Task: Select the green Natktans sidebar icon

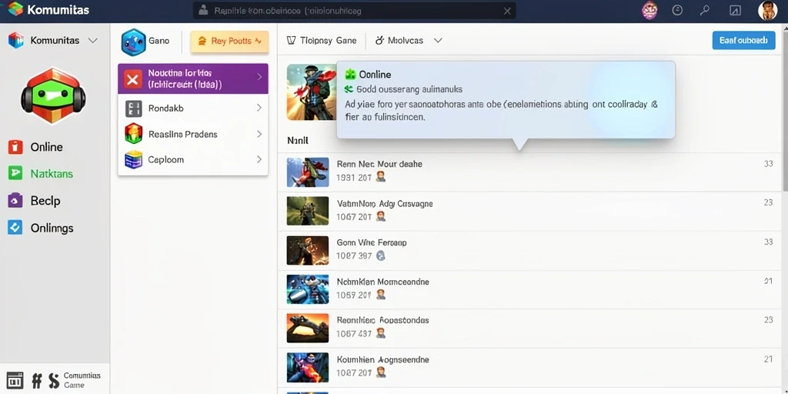Action: point(15,173)
